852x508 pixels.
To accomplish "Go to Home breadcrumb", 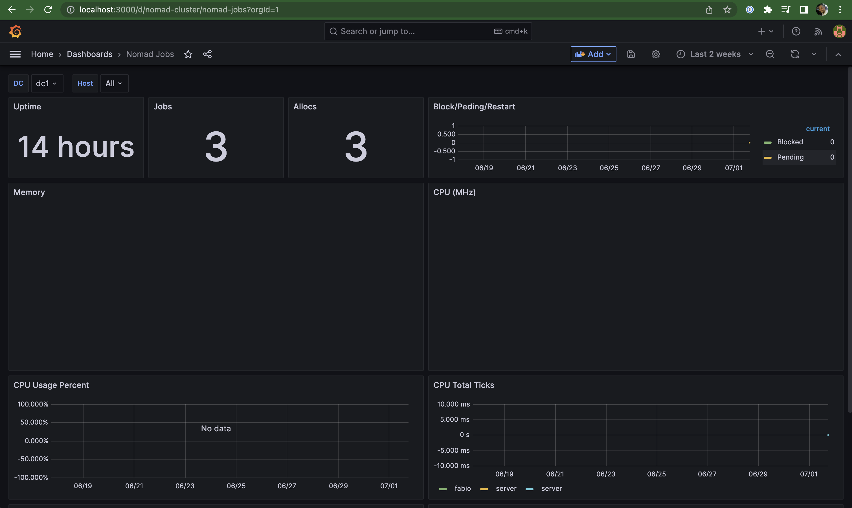I will click(42, 54).
